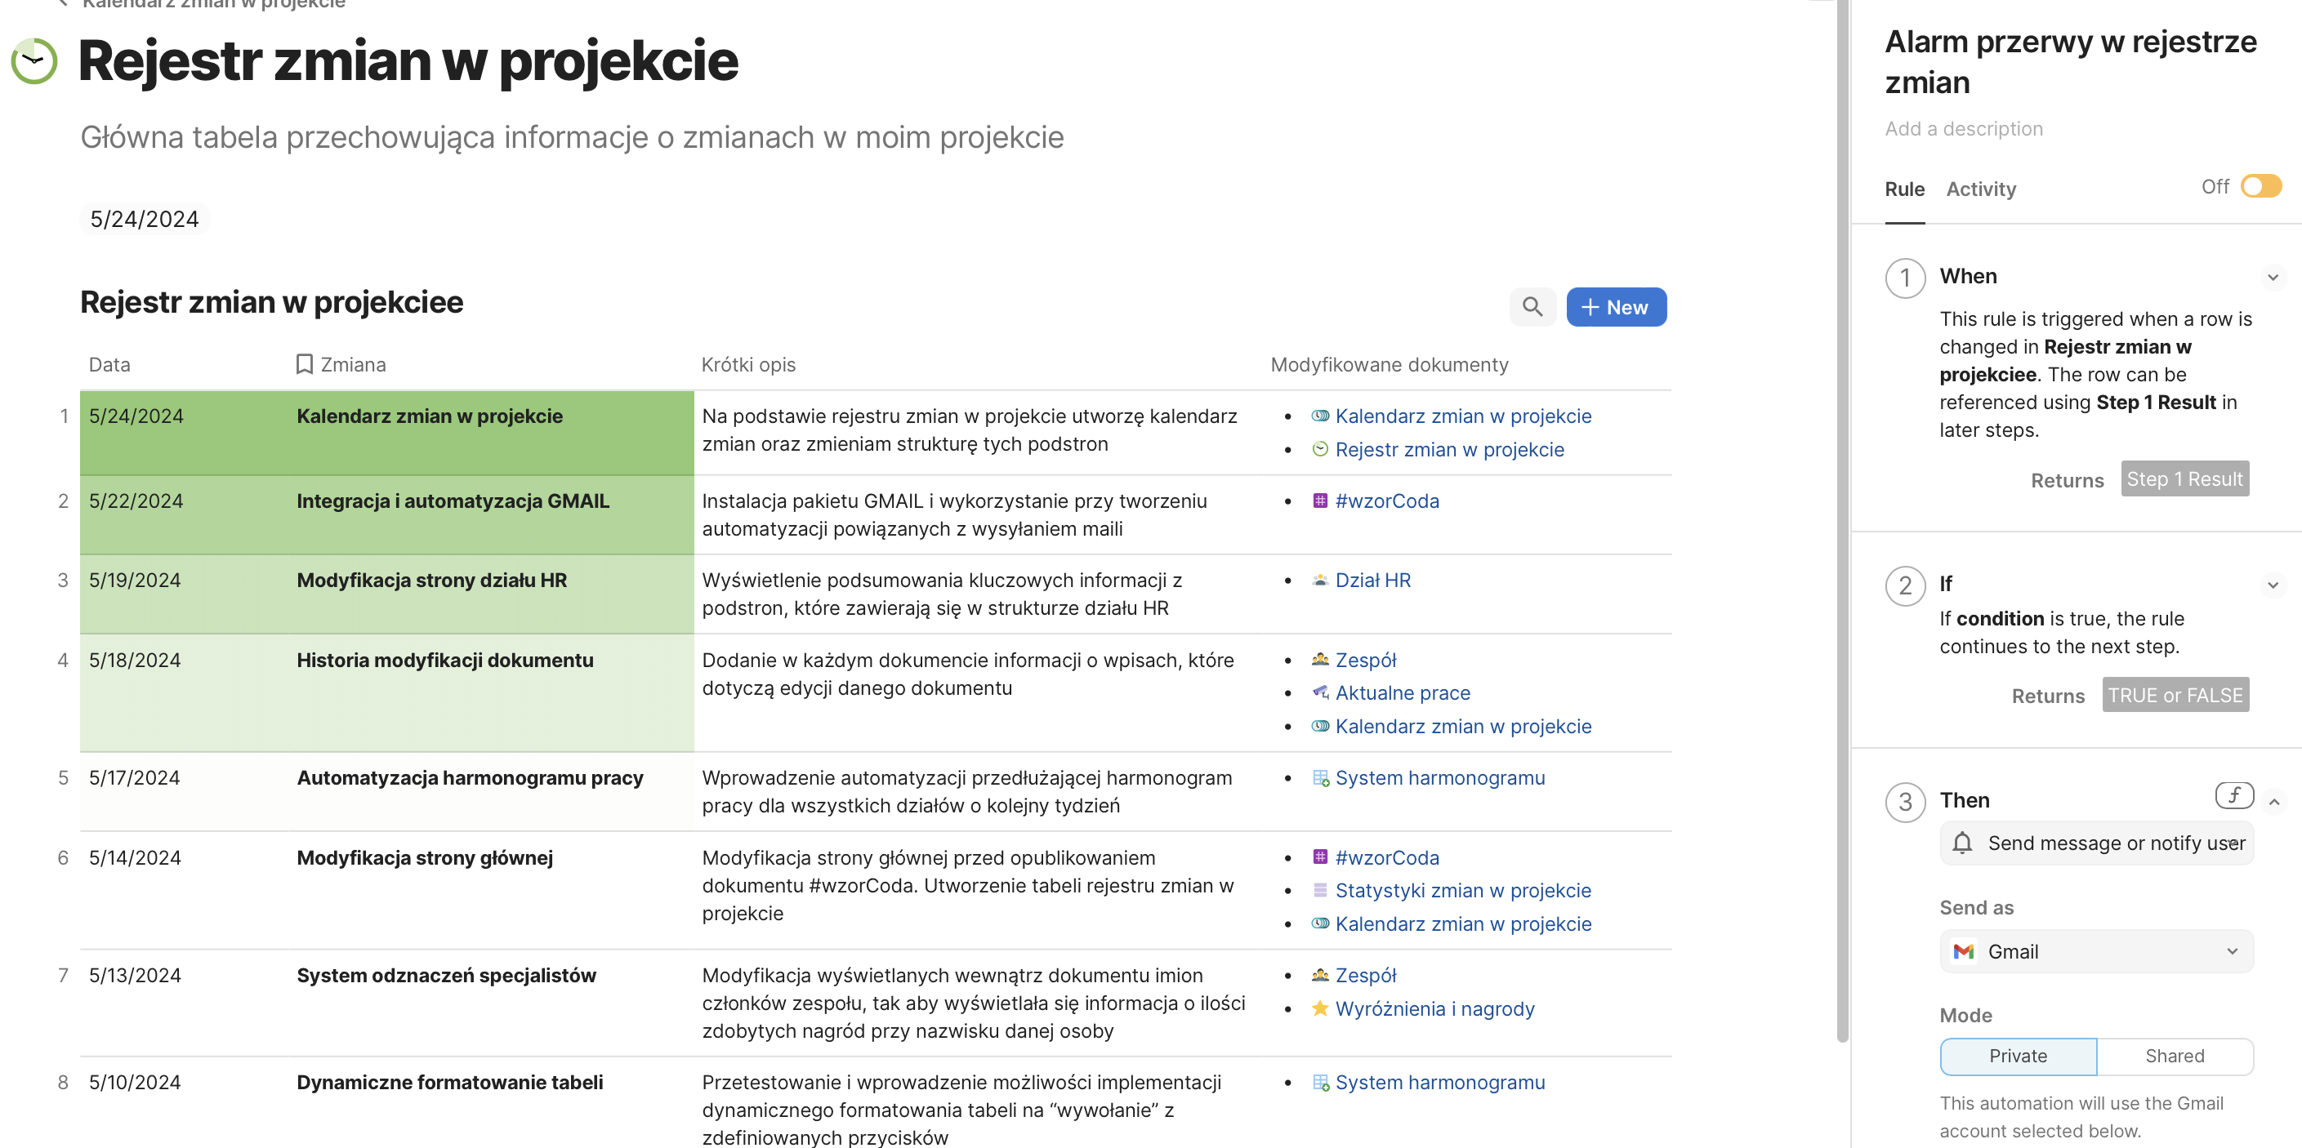The image size is (2302, 1148).
Task: Switch to the Rule tab
Action: (x=1903, y=189)
